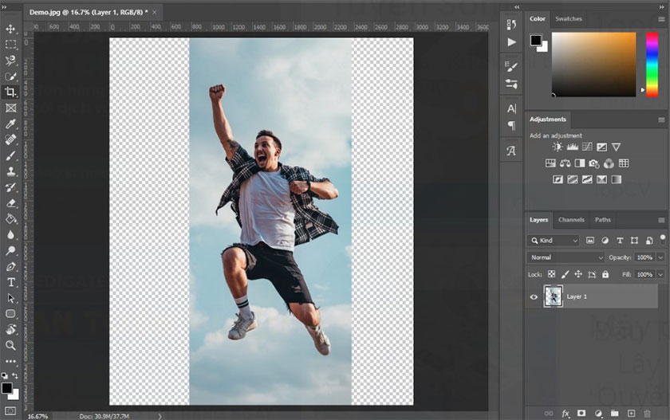
Task: Toggle prevent artboard auto-nesting lock
Action: [x=592, y=274]
